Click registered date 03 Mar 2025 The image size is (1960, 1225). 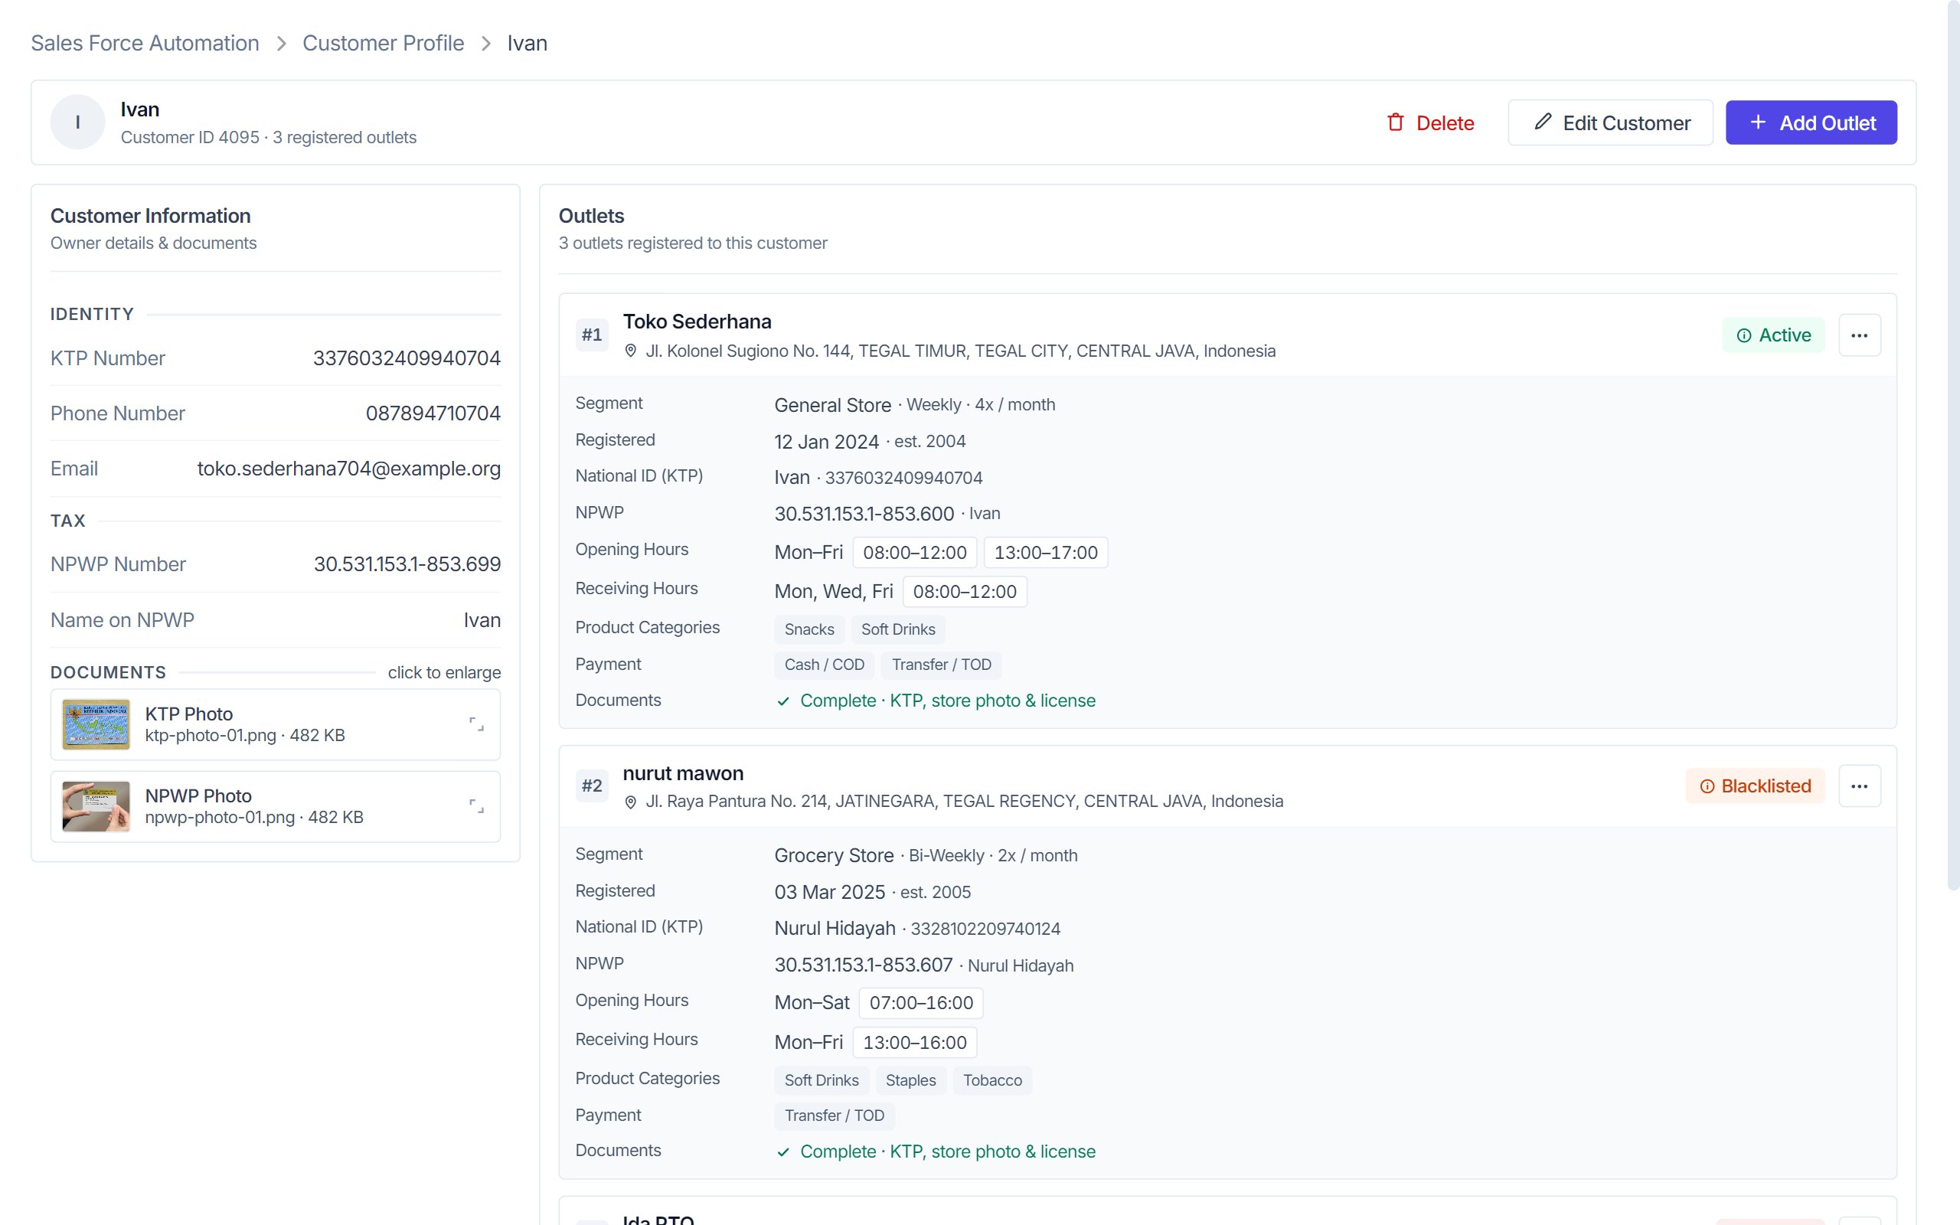829,892
